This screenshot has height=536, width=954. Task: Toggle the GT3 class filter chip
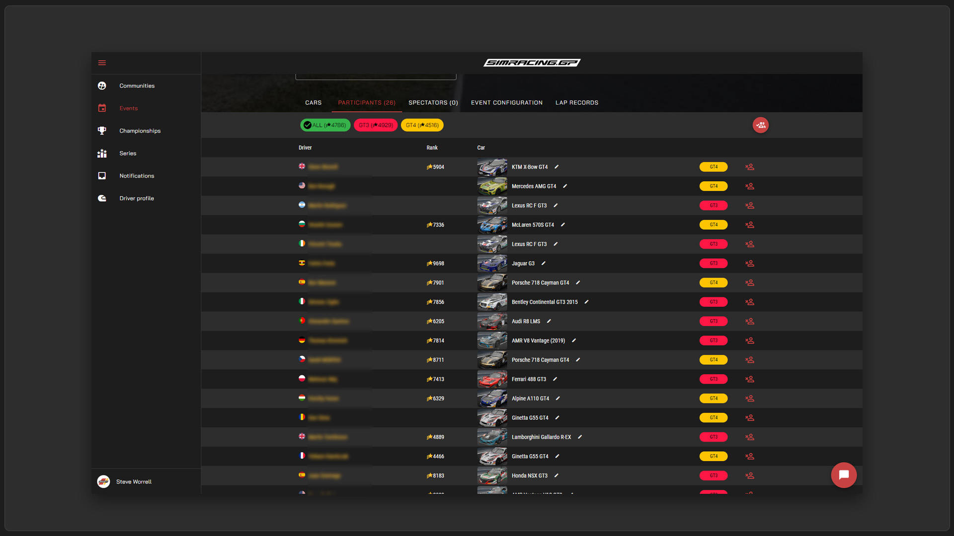click(x=376, y=125)
